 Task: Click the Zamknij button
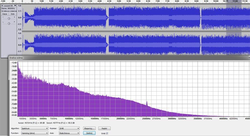pos(89,133)
